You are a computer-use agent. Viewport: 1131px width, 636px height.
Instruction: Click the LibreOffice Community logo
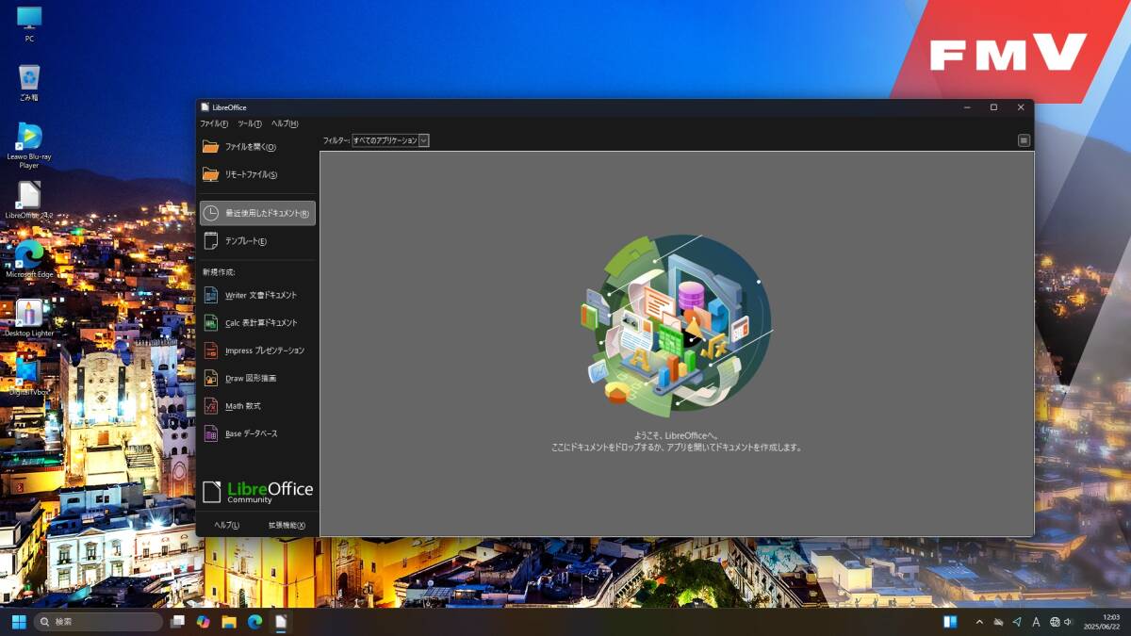click(257, 492)
